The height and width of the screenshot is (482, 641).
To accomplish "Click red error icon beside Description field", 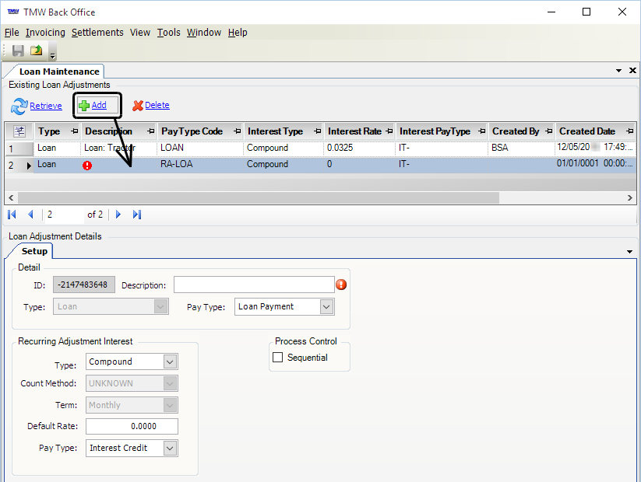I will [341, 285].
